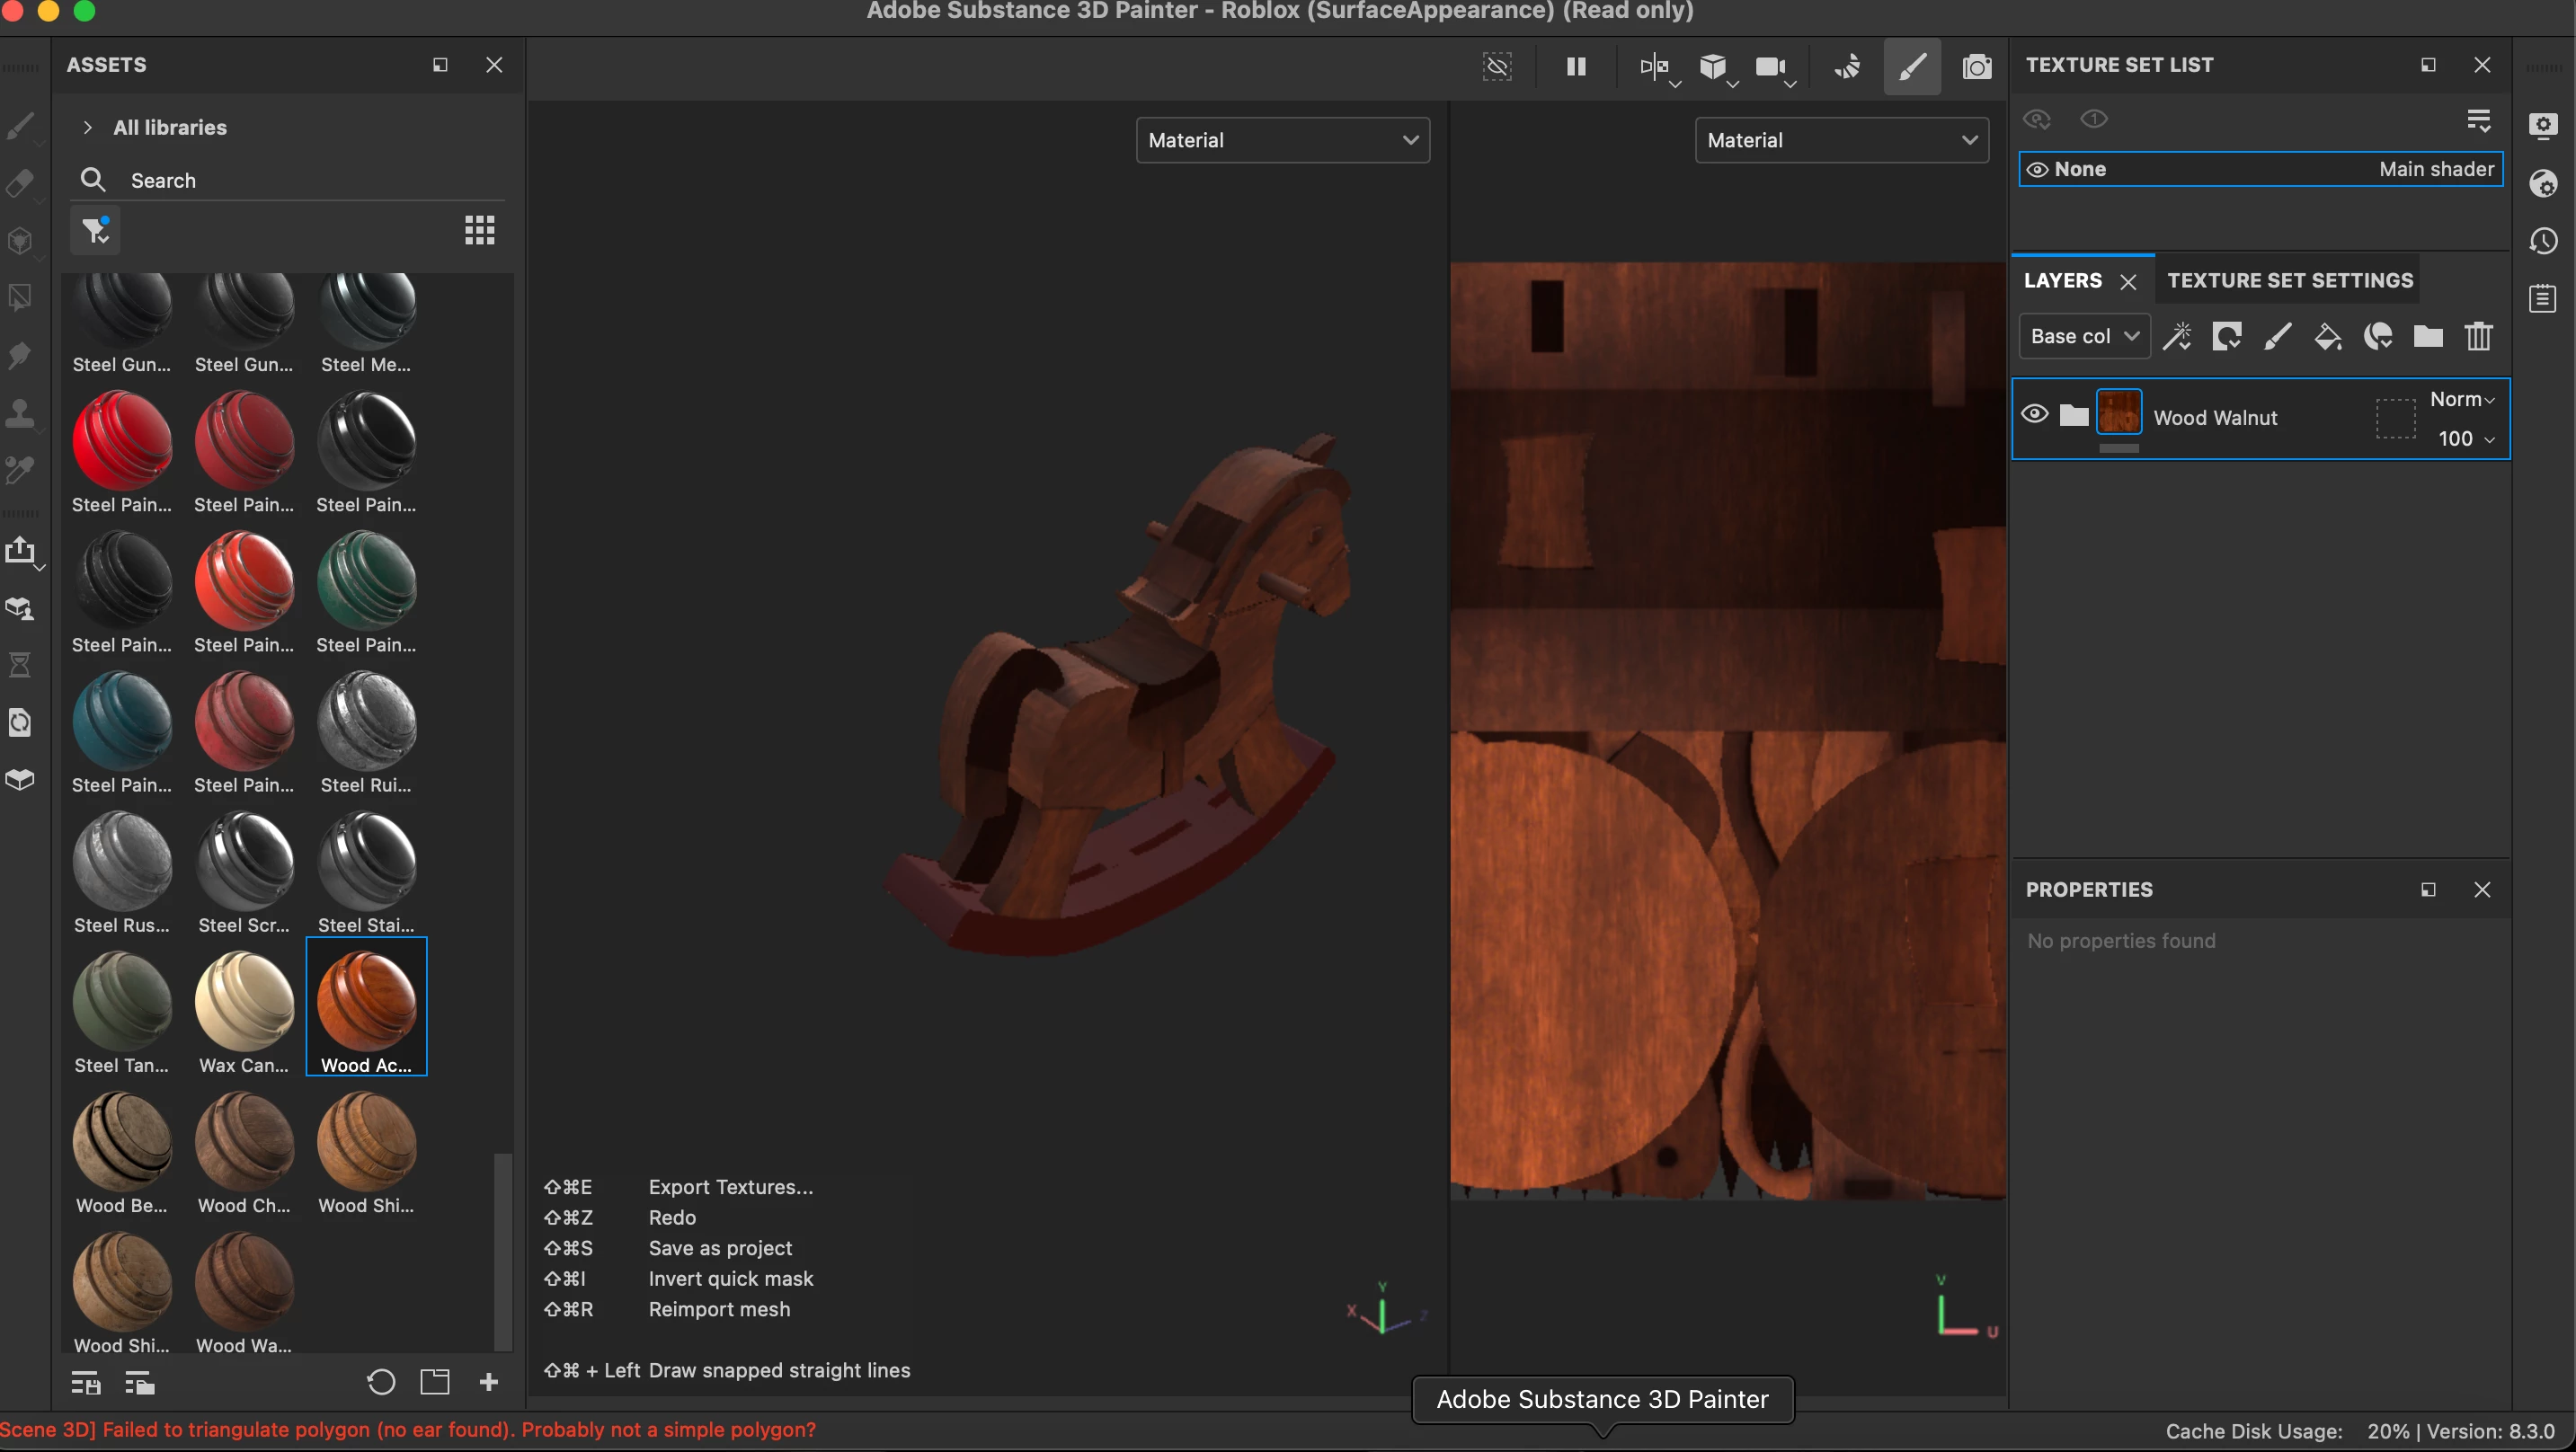Switch to Texture Set Settings tab
This screenshot has width=2576, height=1452.
pos(2290,281)
